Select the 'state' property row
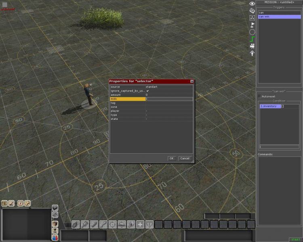Image resolution: width=303 pixels, height=242 pixels. (x=151, y=119)
